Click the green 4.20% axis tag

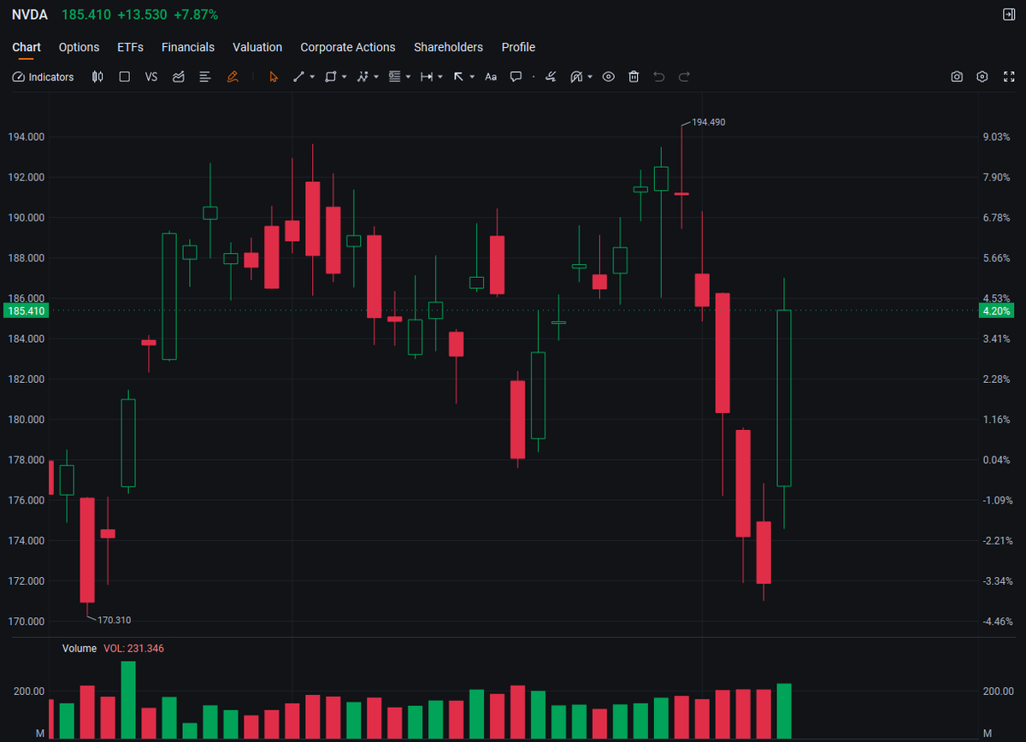[997, 311]
